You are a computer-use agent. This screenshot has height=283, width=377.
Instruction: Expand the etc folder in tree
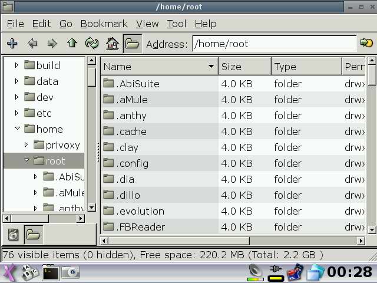pyautogui.click(x=17, y=113)
